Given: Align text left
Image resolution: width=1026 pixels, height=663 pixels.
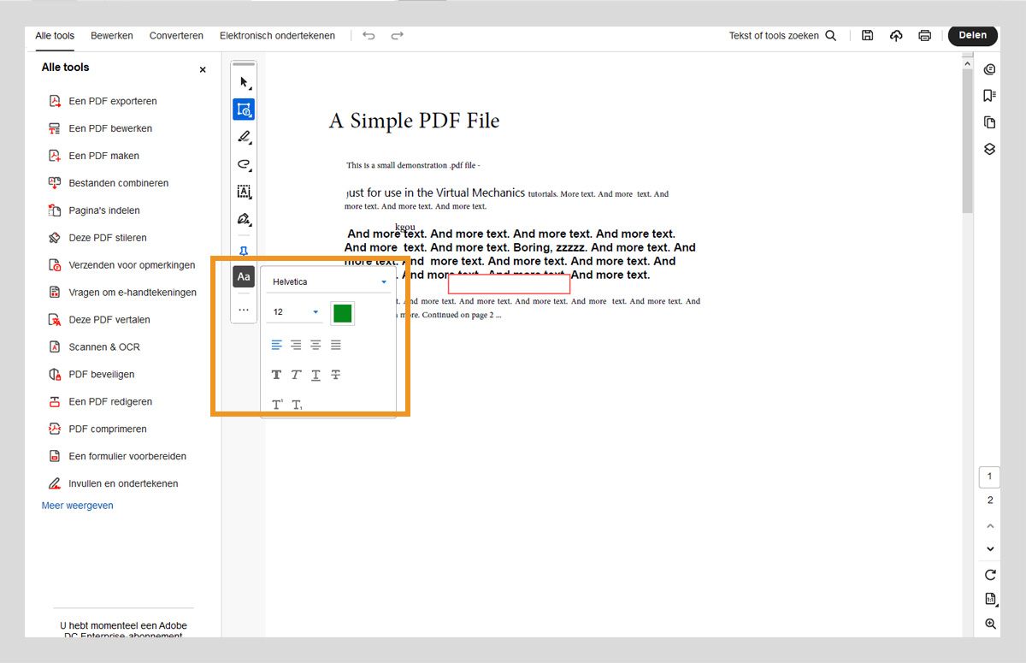Looking at the screenshot, I should [x=276, y=345].
